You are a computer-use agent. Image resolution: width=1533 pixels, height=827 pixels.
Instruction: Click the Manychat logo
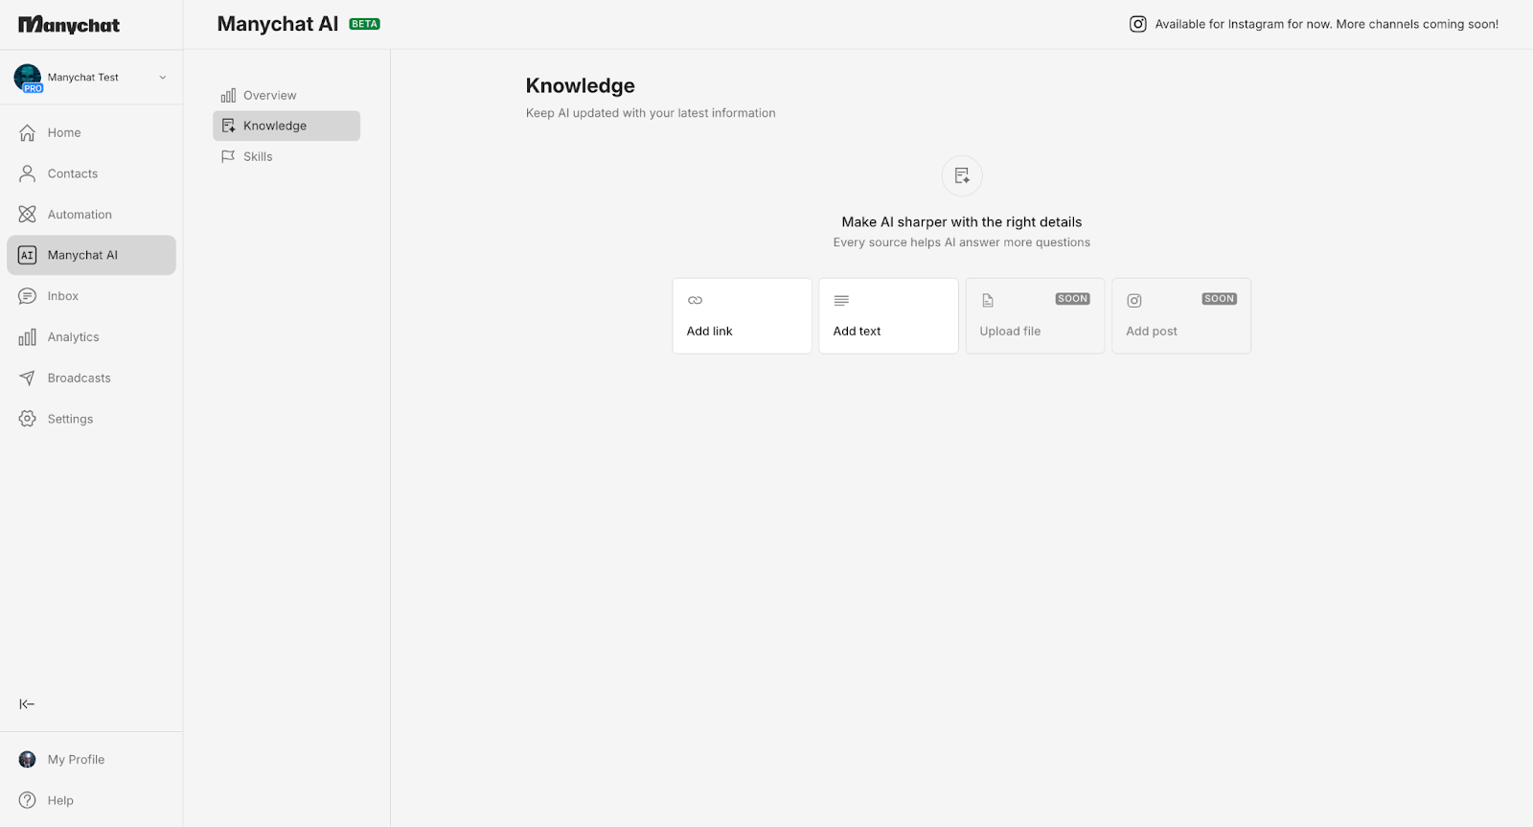click(x=69, y=25)
